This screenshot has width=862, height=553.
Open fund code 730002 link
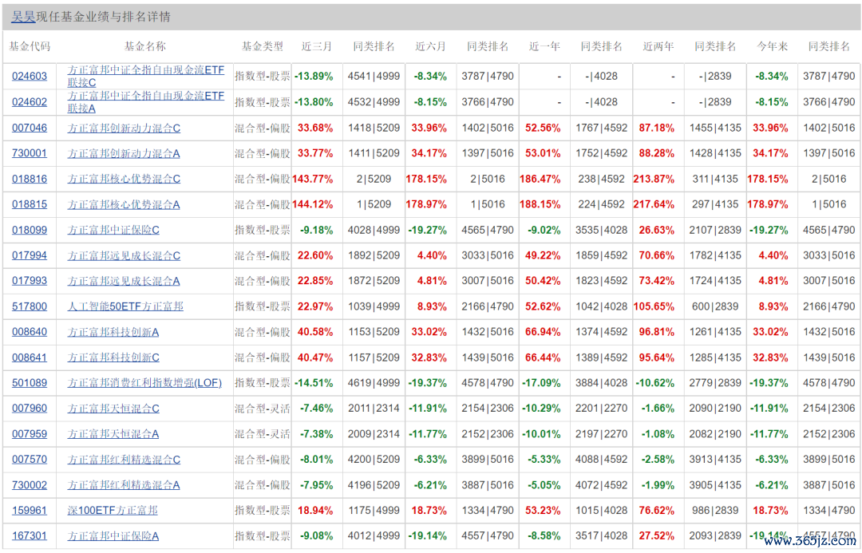point(30,485)
